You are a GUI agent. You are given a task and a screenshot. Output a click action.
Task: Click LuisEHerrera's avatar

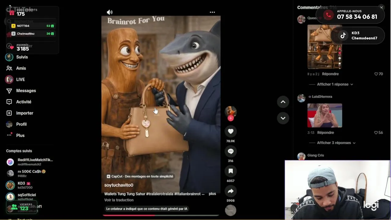pos(301,98)
